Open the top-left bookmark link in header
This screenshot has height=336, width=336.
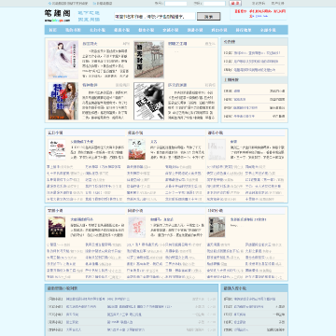(x=68, y=4)
